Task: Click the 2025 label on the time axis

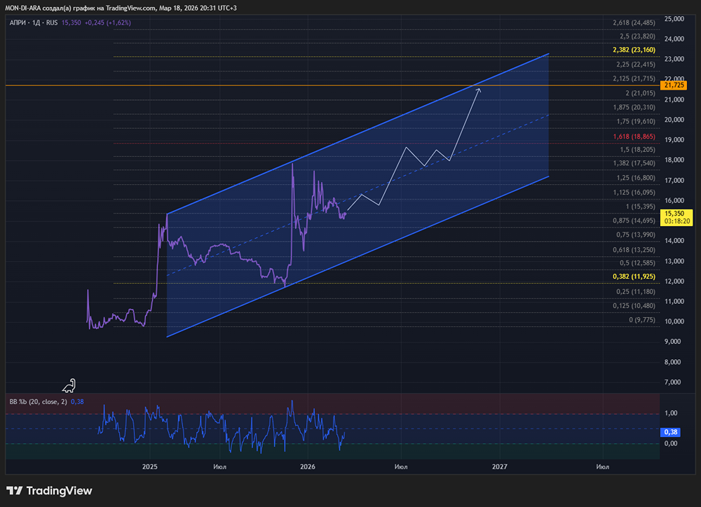Action: (150, 467)
